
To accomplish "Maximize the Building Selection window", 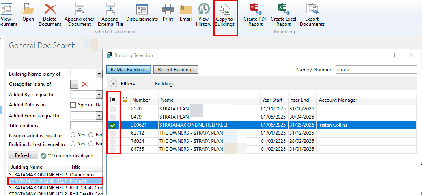I will click(x=393, y=55).
